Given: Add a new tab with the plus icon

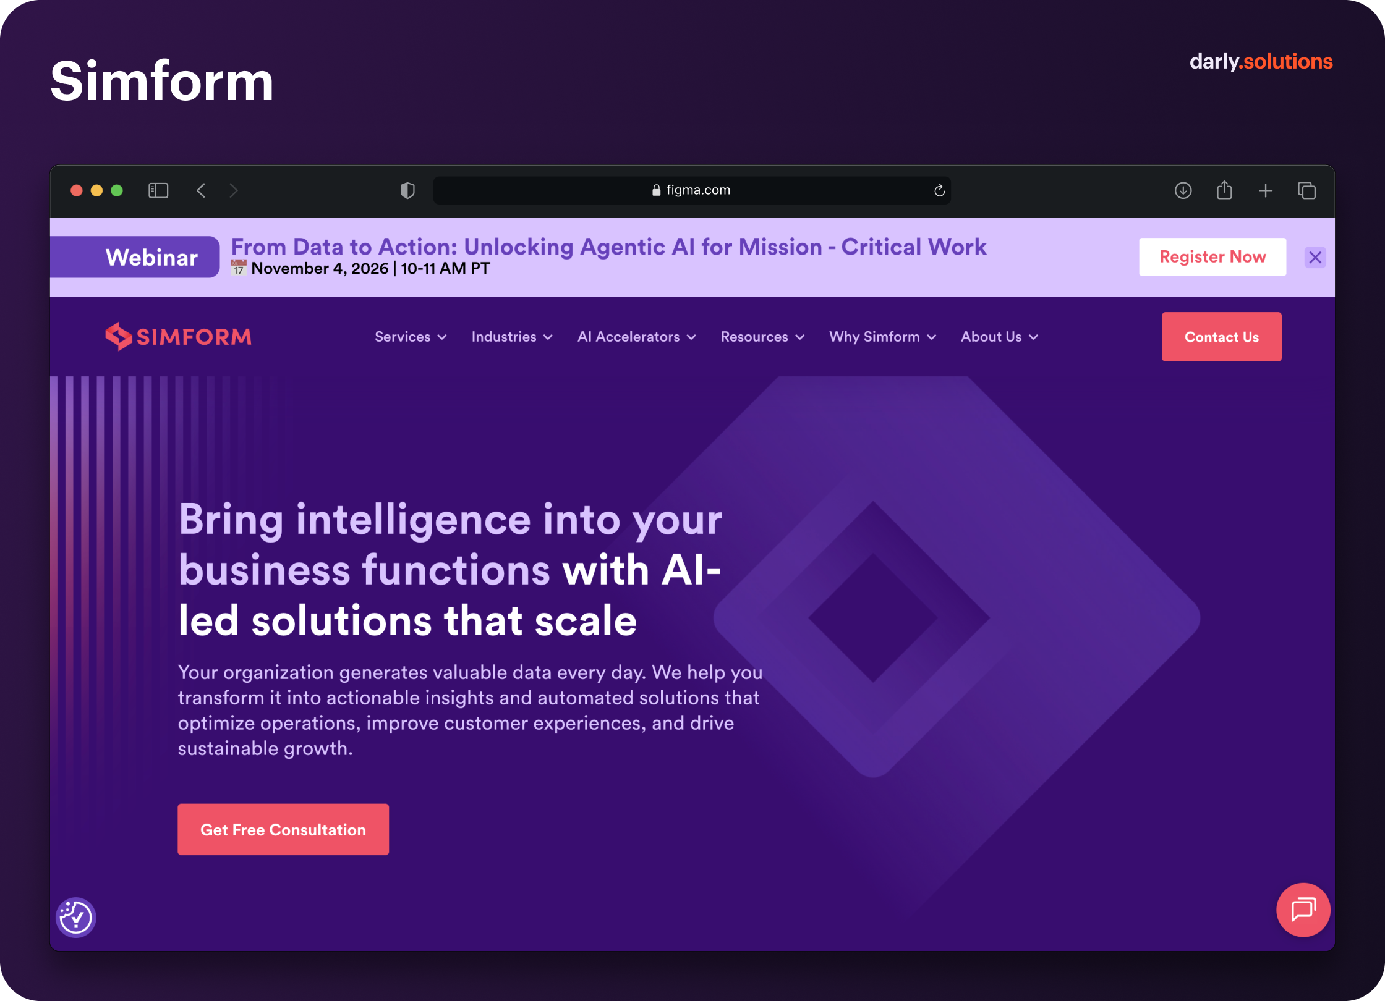Looking at the screenshot, I should point(1265,190).
